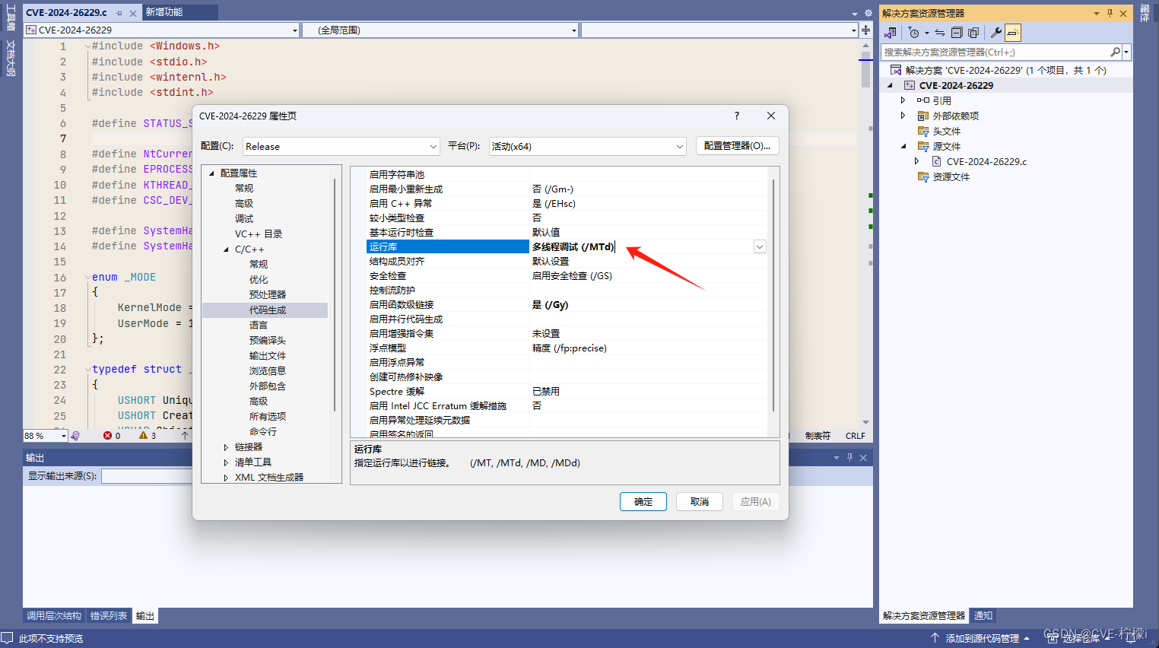Switch to 调用层次结构 tab
1159x648 pixels.
pos(54,616)
